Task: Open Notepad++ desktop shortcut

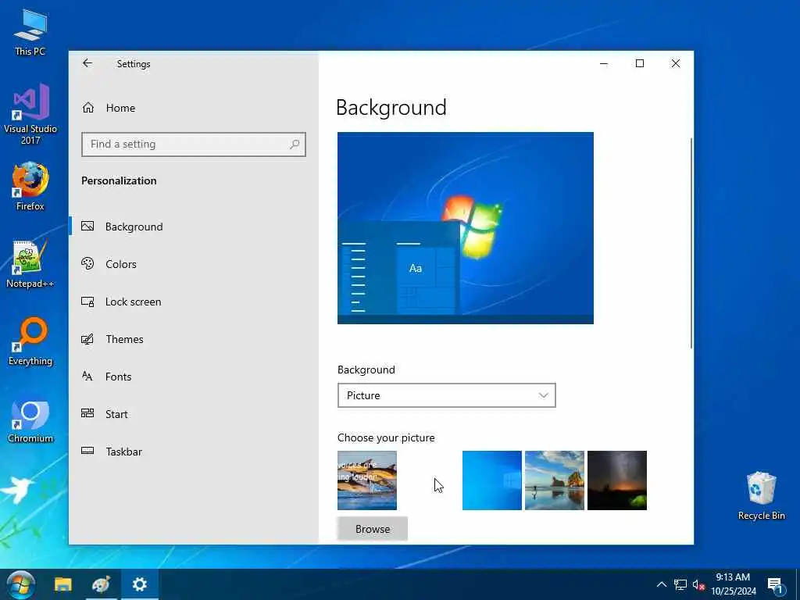Action: pyautogui.click(x=30, y=264)
